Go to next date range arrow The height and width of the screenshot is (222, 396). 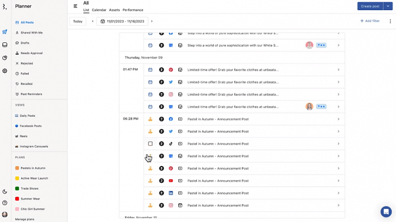[x=152, y=21]
